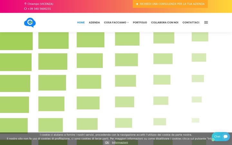
Task: Click the Chiampo (VICENZA) address text
Action: [x=40, y=4]
